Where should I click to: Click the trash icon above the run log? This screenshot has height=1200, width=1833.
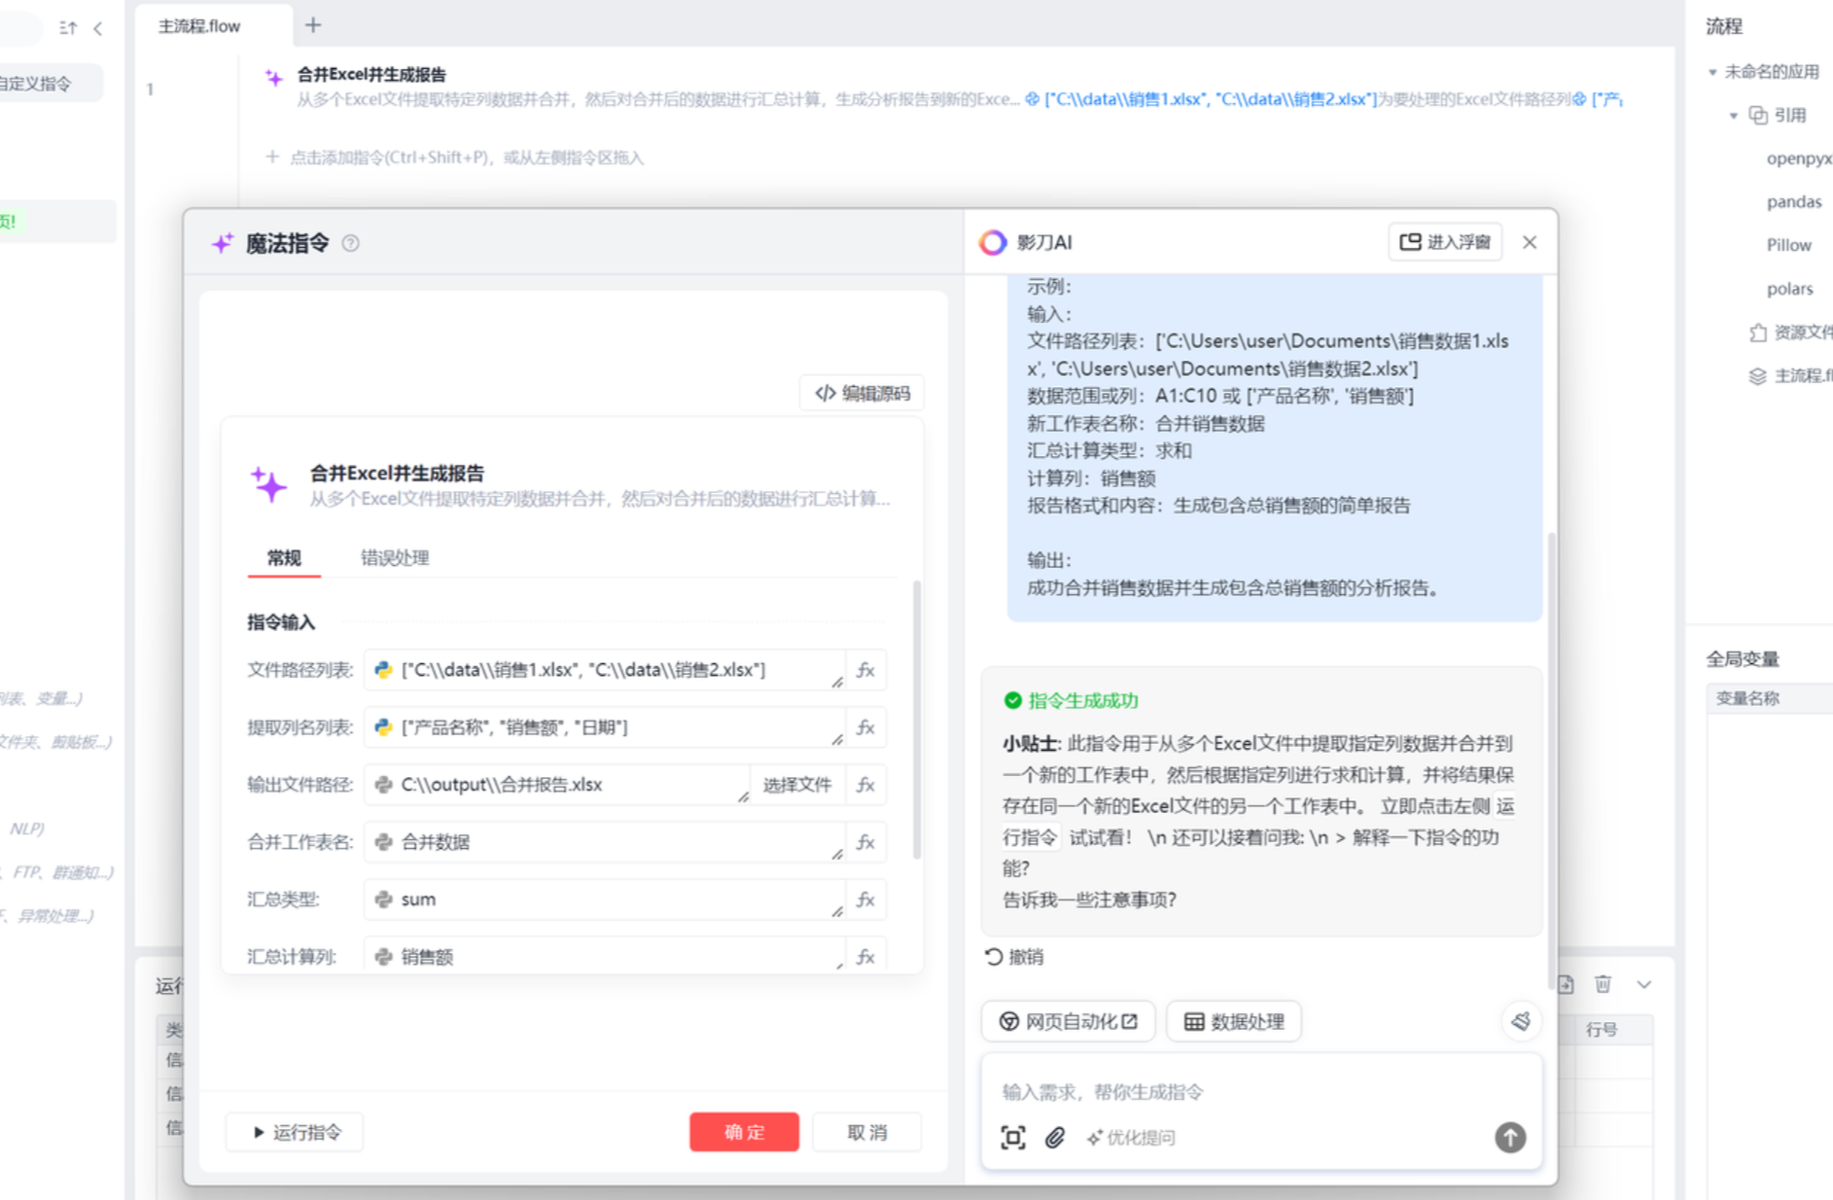tap(1603, 984)
